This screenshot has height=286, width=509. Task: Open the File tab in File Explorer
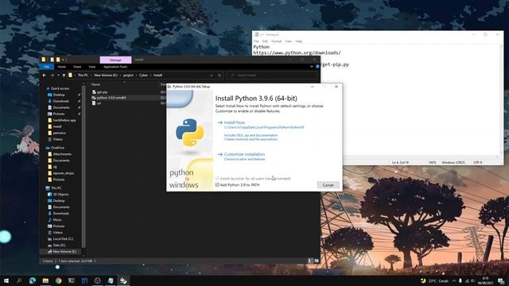[46, 67]
